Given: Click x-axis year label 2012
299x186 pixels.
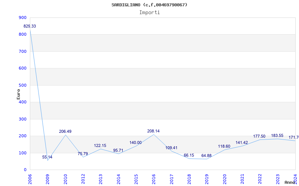Looking at the screenshot, I should coord(83,179).
